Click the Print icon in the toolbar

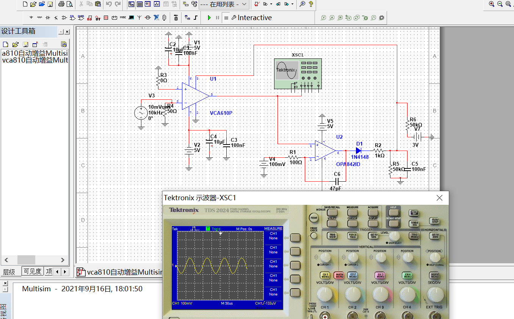click(x=61, y=4)
